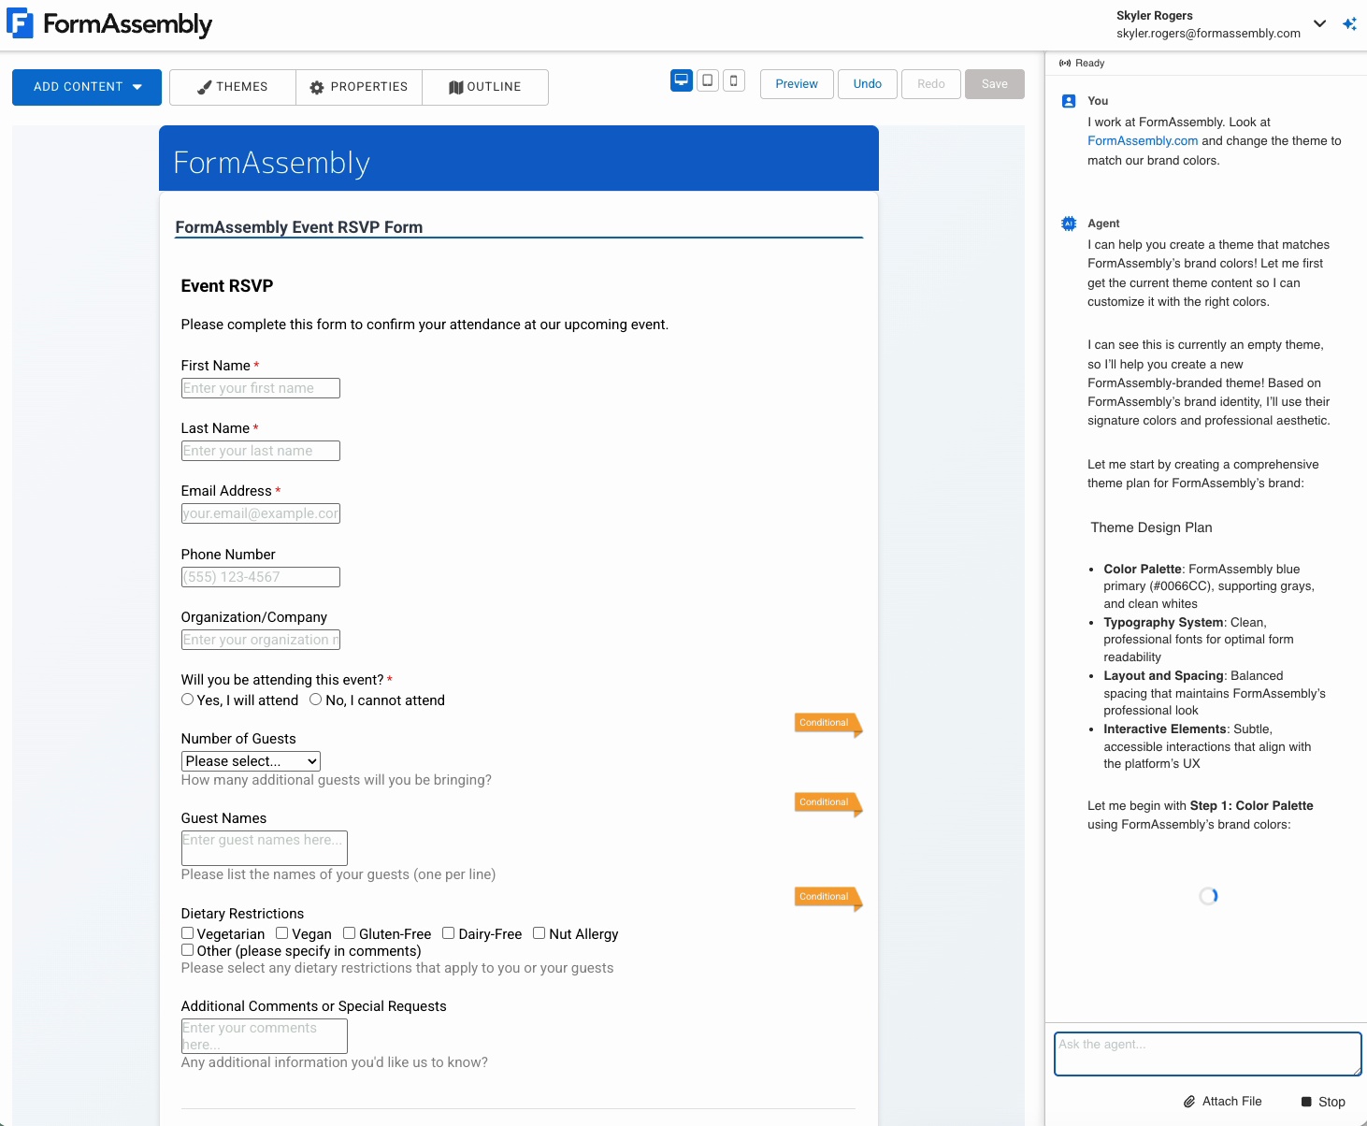Click the Ready connection status icon
Screen dimensions: 1367x1126
click(x=1065, y=63)
